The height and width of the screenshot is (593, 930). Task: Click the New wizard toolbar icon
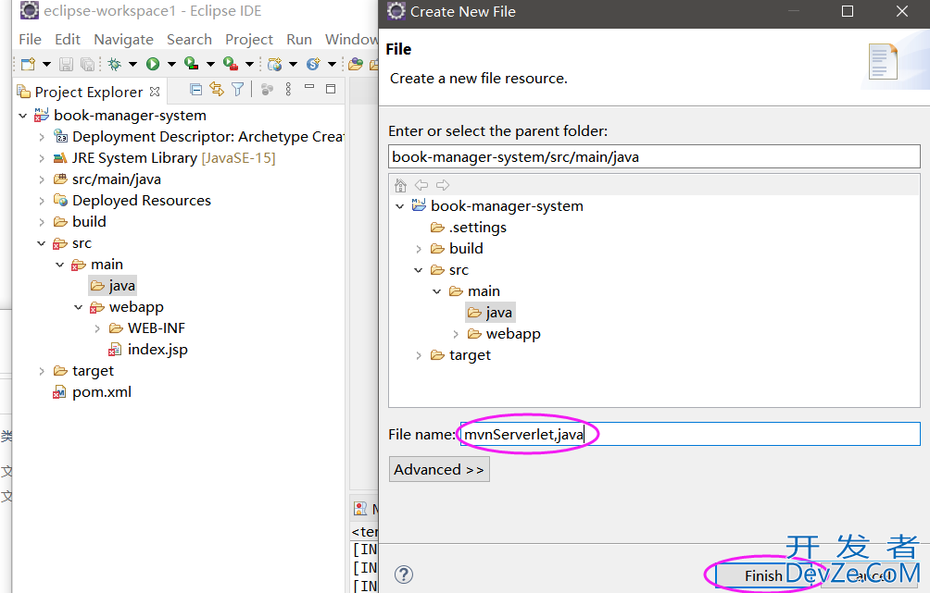coord(28,64)
